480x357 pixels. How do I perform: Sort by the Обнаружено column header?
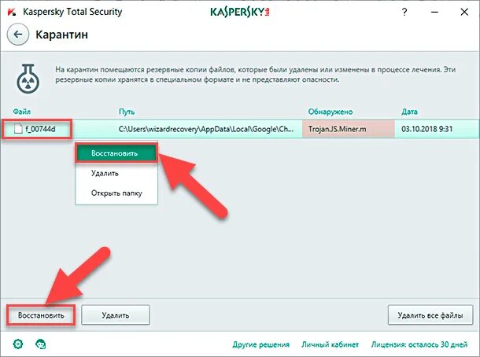(330, 112)
